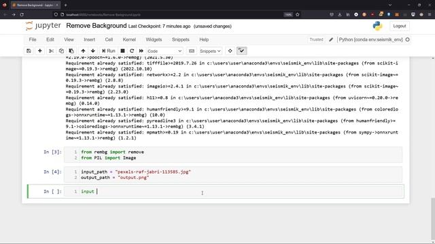Open the library icon in browser toolbar

[348, 14]
